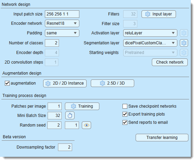Click the Filters value field
Viewport: 196px width, 162px height.
pos(130,14)
